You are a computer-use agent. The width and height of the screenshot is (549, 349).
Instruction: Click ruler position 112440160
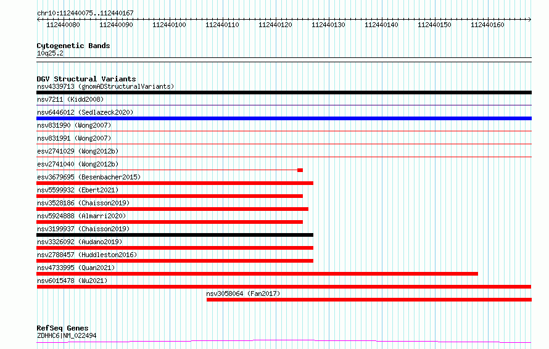487,25
